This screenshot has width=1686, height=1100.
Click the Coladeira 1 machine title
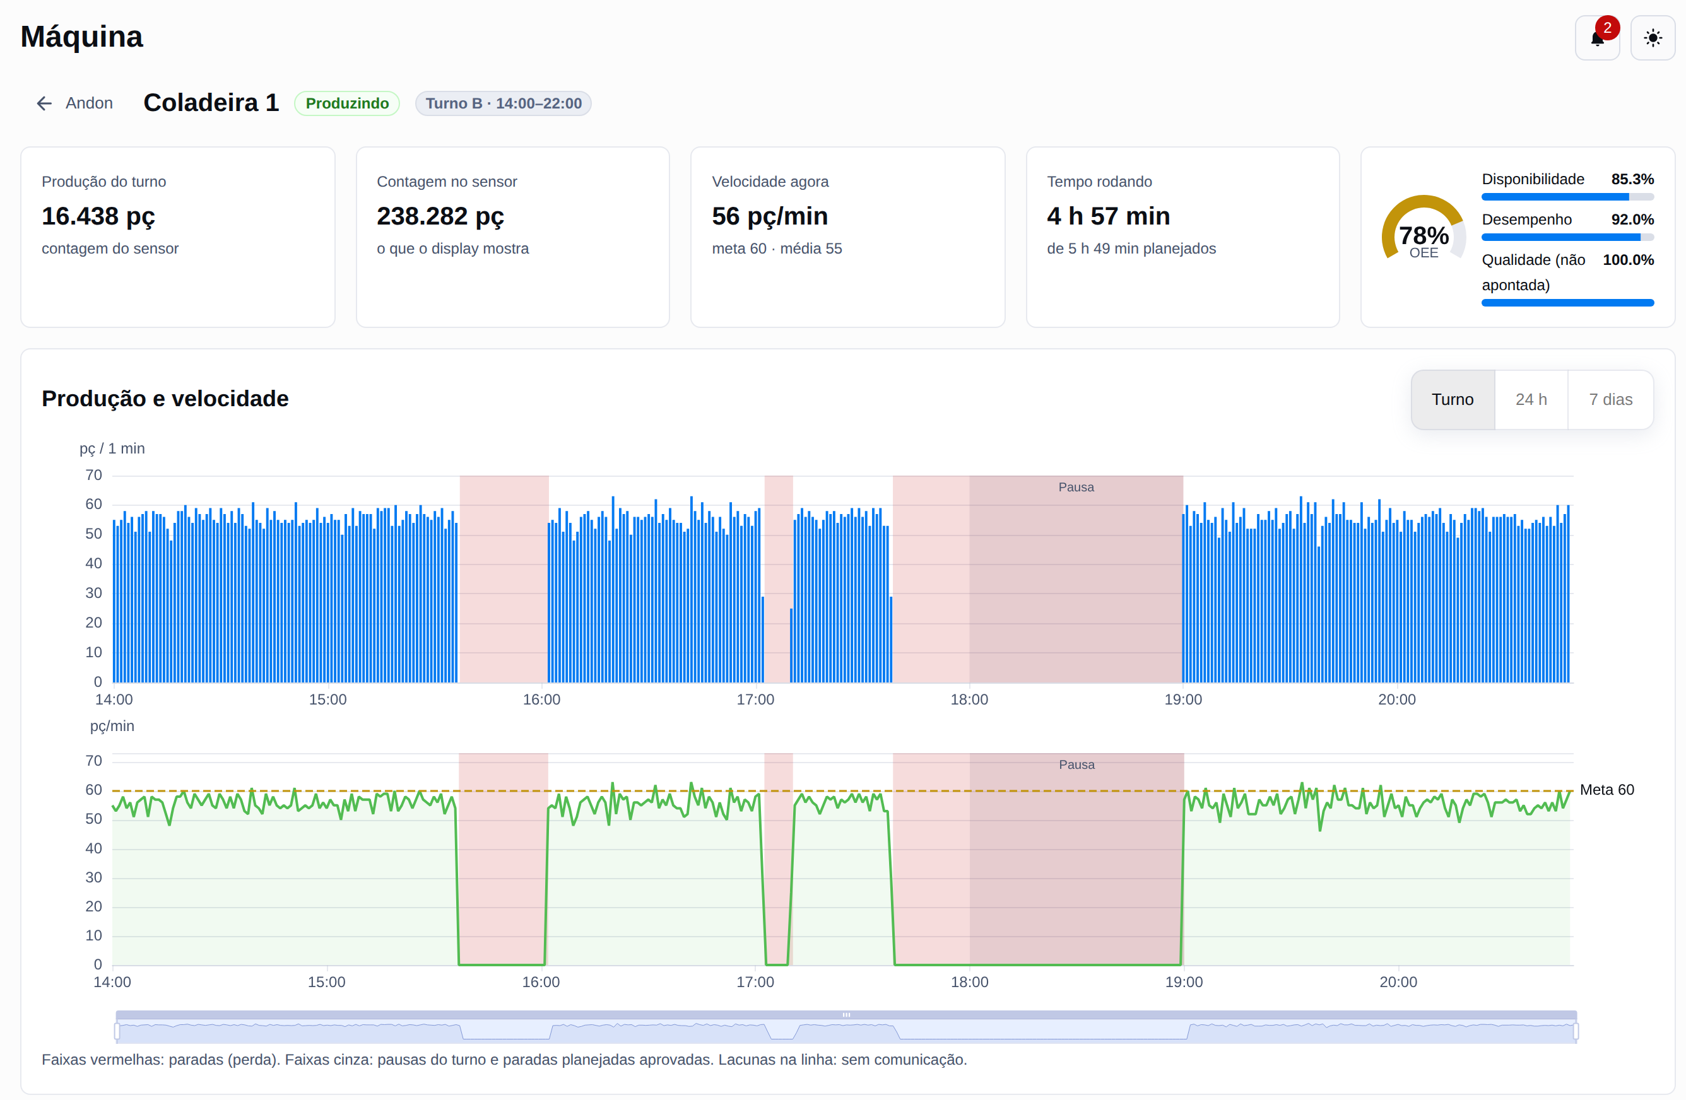211,103
